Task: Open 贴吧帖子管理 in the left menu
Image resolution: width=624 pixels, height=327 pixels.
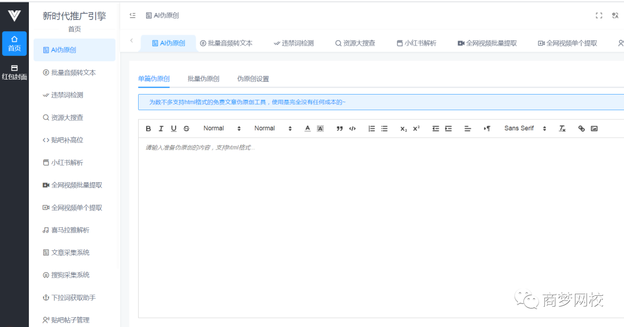Action: (75, 320)
